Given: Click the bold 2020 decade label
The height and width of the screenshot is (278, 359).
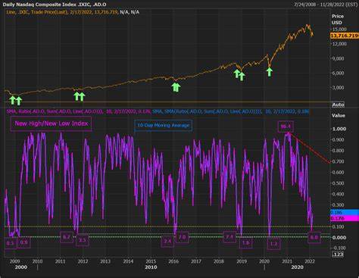Looking at the screenshot, I should click(x=298, y=267).
